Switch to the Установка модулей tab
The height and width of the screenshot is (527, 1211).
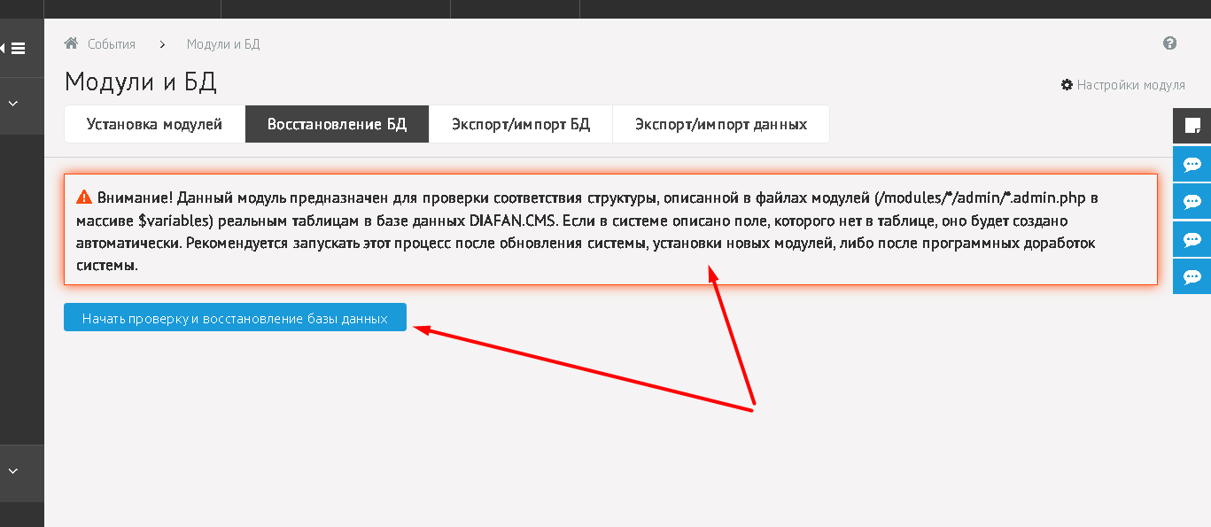tap(154, 124)
